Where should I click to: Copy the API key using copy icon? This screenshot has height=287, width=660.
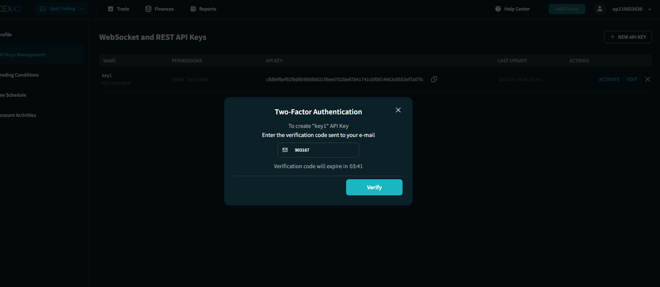[x=434, y=80]
